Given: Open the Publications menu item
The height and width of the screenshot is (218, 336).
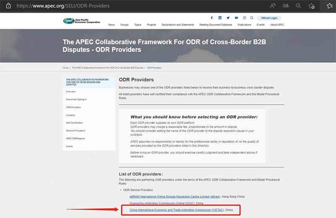Looking at the screenshot, I should 244,25.
